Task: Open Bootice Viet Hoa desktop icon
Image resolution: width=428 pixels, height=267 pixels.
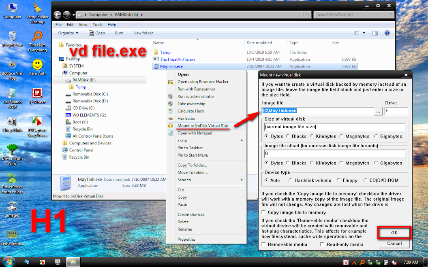Action: 12,70
